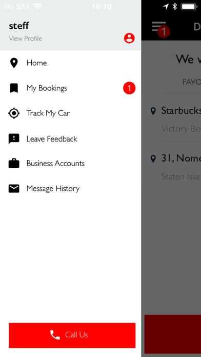Tap the steff username header
This screenshot has height=357, width=201.
pyautogui.click(x=18, y=26)
